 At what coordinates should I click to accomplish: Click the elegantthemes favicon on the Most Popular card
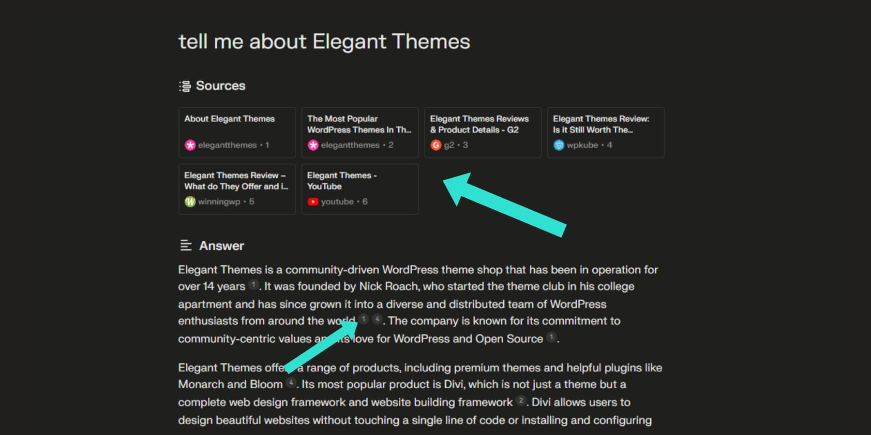point(313,145)
